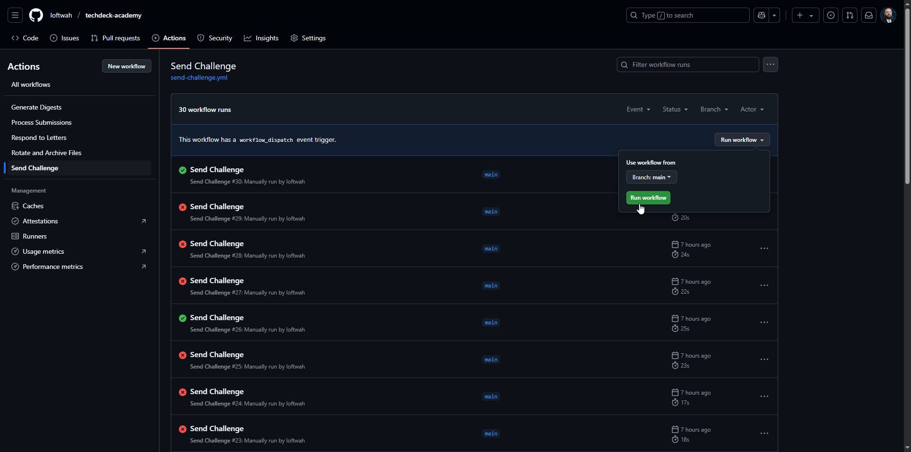Click Usage metrics external link arrow icon
Screen dimensions: 911x452
click(144, 251)
